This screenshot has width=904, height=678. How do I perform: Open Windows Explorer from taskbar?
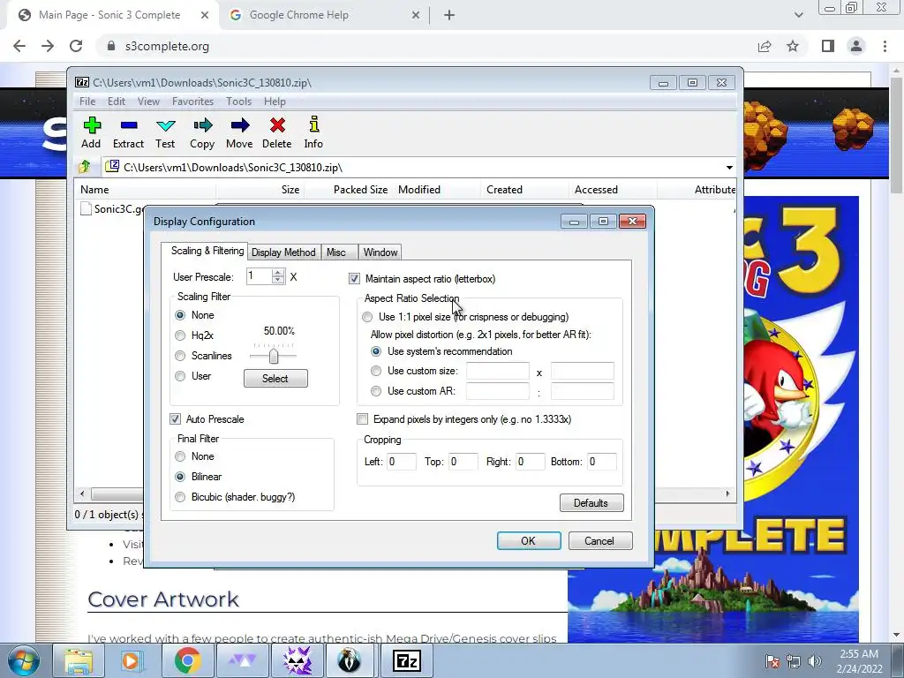tap(78, 660)
